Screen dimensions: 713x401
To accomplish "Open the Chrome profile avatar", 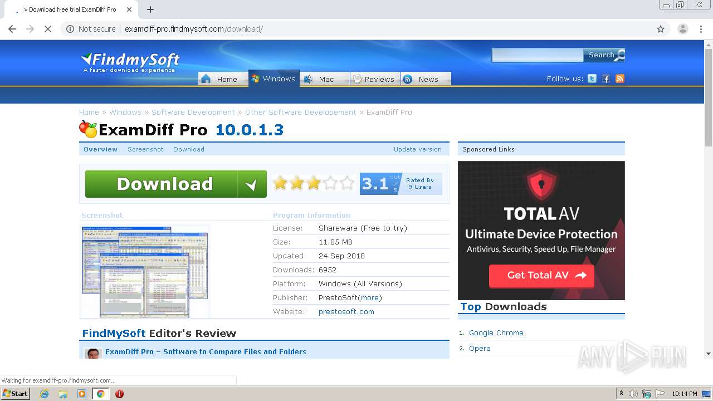I will (x=682, y=29).
